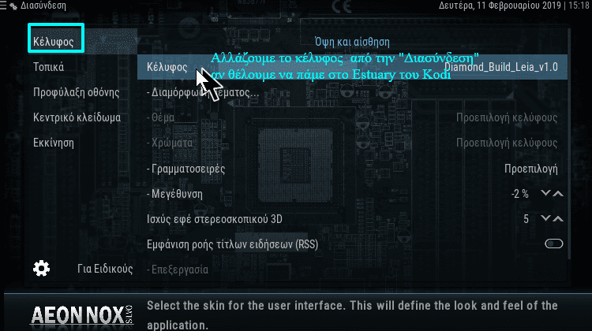Toggle the RSS news feed display switch
Image resolution: width=592 pixels, height=331 pixels.
pos(553,244)
